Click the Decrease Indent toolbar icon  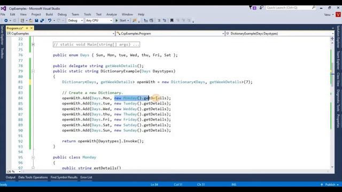click(159, 20)
